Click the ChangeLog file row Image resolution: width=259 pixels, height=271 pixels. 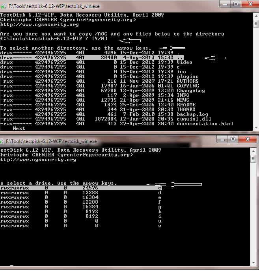coord(102,91)
